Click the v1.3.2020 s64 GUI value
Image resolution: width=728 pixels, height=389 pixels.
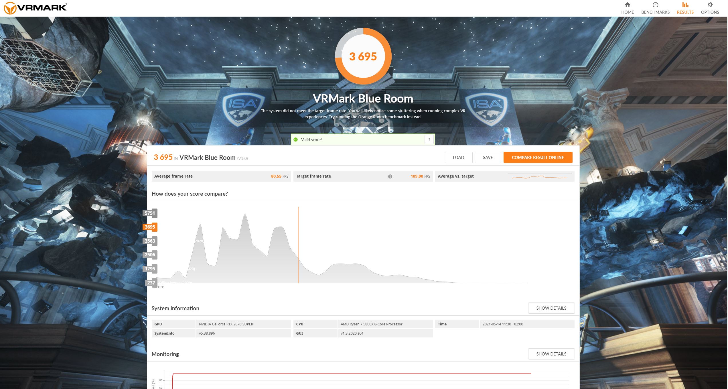click(352, 333)
